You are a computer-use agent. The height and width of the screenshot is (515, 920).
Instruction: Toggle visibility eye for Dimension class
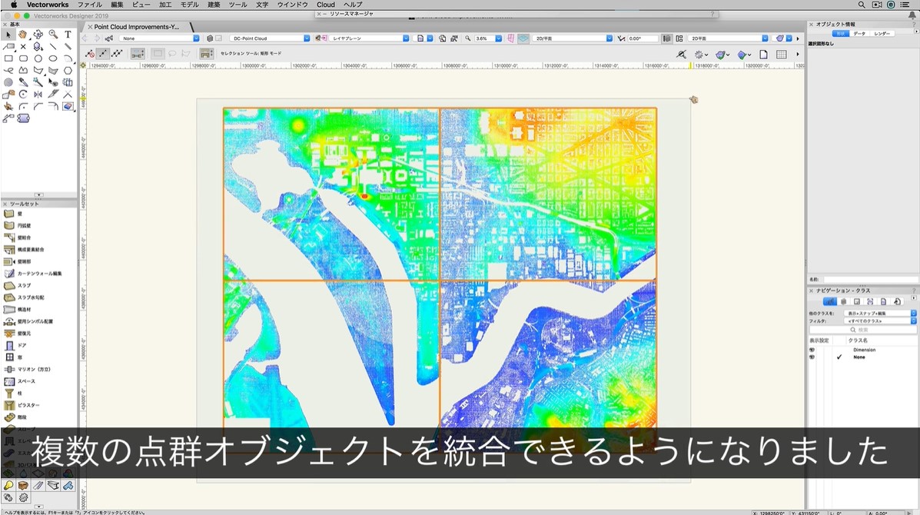(812, 350)
